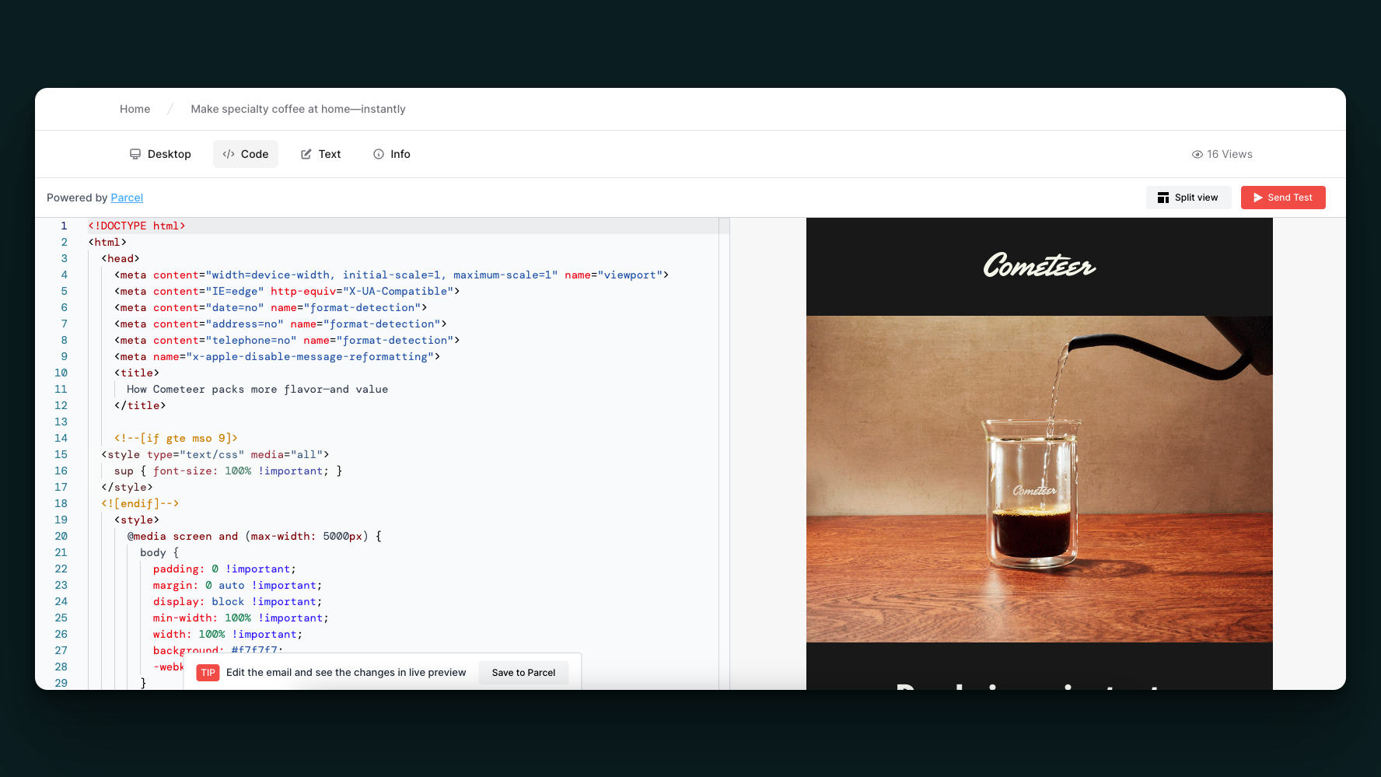Click the 'min-width: 100% !important' line
Viewport: 1381px width, 777px height.
(x=241, y=618)
